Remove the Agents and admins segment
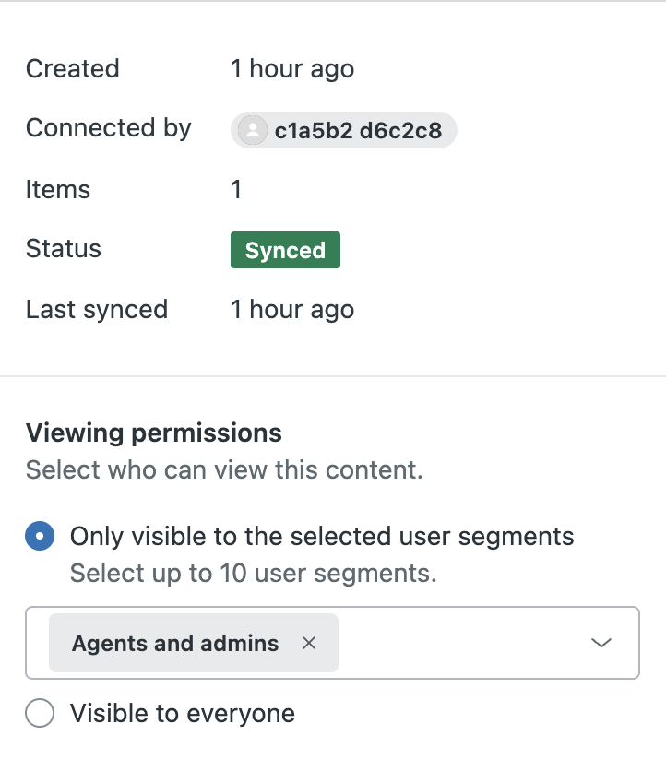 coord(309,644)
